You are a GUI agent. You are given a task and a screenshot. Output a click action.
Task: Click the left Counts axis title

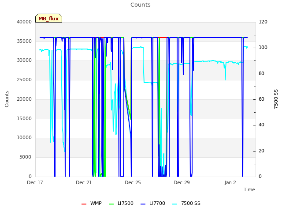pos(7,99)
